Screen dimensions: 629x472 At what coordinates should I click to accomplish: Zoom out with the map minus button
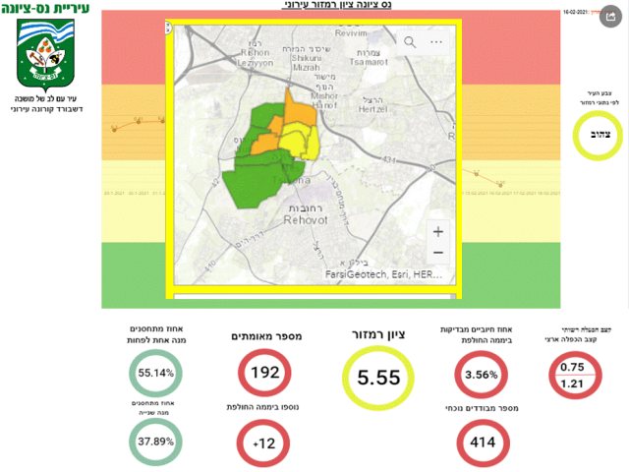coord(438,253)
